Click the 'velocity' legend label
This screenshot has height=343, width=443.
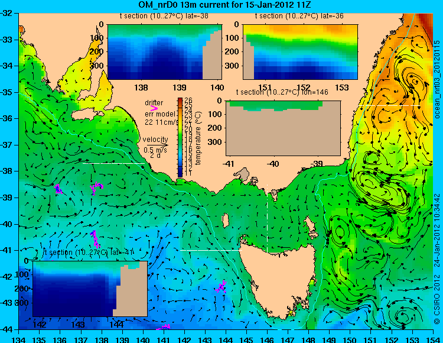(x=155, y=140)
